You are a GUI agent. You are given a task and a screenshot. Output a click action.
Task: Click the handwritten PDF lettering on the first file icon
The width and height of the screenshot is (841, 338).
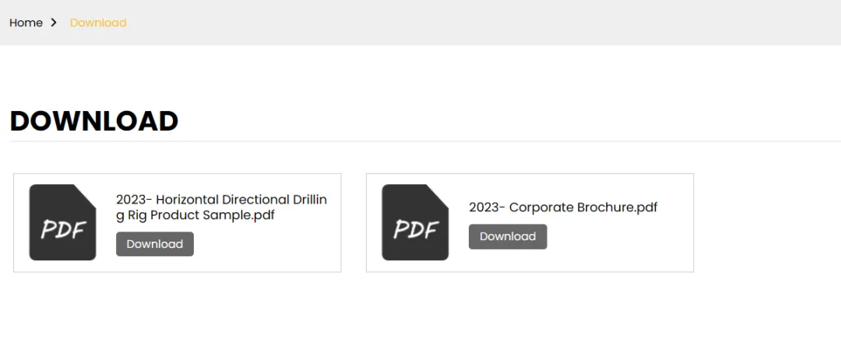(63, 229)
